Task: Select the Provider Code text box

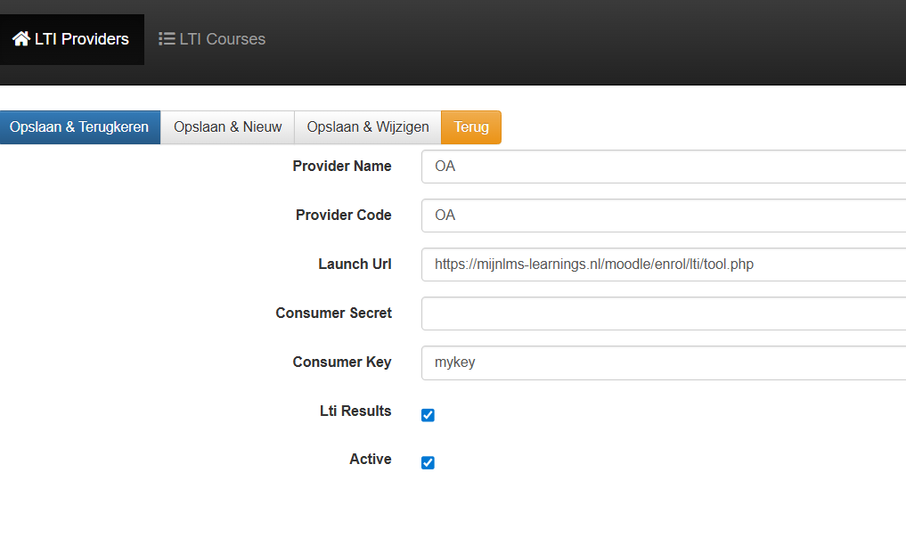Action: [663, 216]
